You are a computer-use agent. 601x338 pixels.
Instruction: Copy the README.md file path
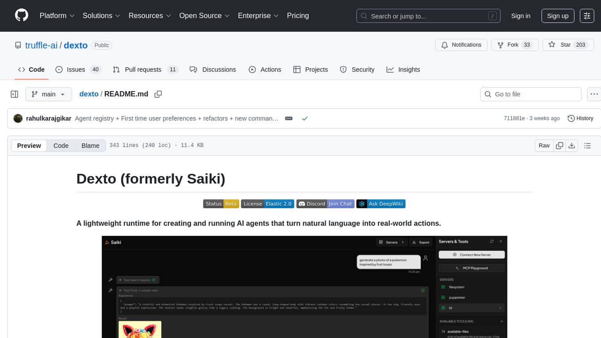tap(158, 94)
